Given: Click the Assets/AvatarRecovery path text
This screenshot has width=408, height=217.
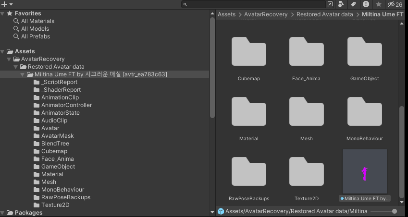Looking at the screenshot, I should (x=296, y=211).
